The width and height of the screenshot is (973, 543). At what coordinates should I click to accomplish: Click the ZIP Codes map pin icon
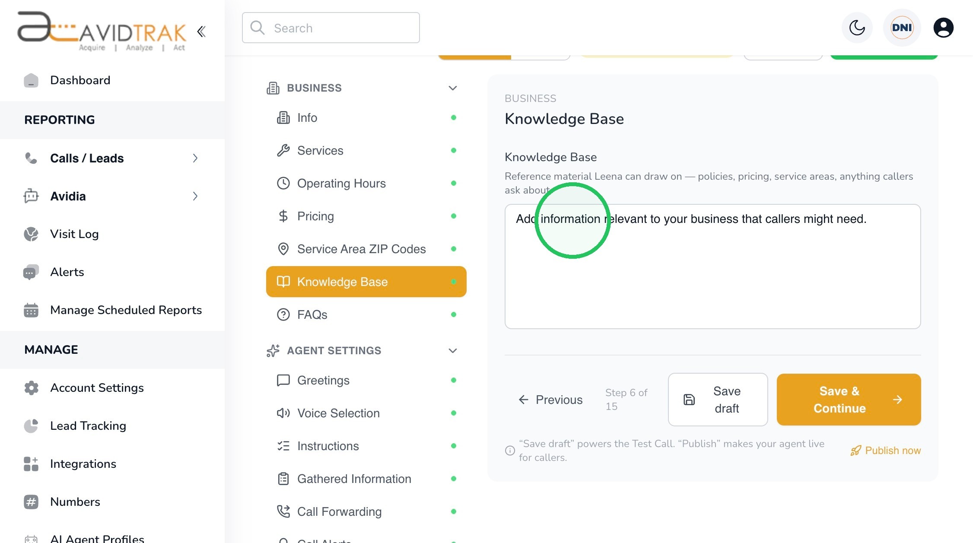tap(283, 249)
